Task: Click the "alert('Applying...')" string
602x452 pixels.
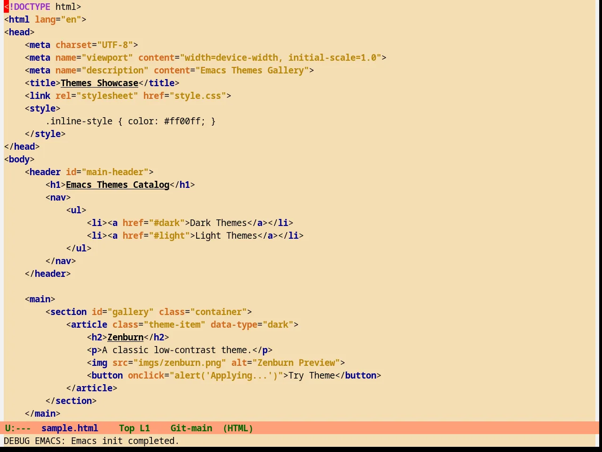Action: [x=226, y=375]
